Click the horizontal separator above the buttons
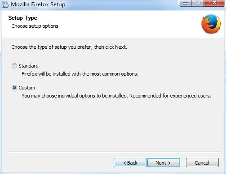Image resolution: width=226 pixels, height=174 pixels. (x=114, y=152)
